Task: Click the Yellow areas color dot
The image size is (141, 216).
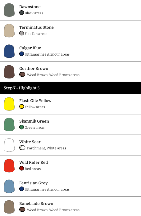Action: tap(21, 107)
